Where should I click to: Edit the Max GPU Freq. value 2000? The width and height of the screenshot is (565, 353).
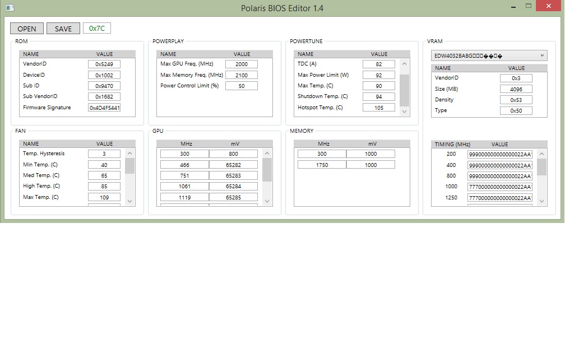coord(242,64)
